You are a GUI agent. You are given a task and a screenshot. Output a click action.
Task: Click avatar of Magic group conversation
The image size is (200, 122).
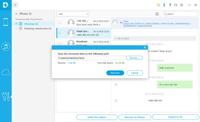(x=71, y=33)
